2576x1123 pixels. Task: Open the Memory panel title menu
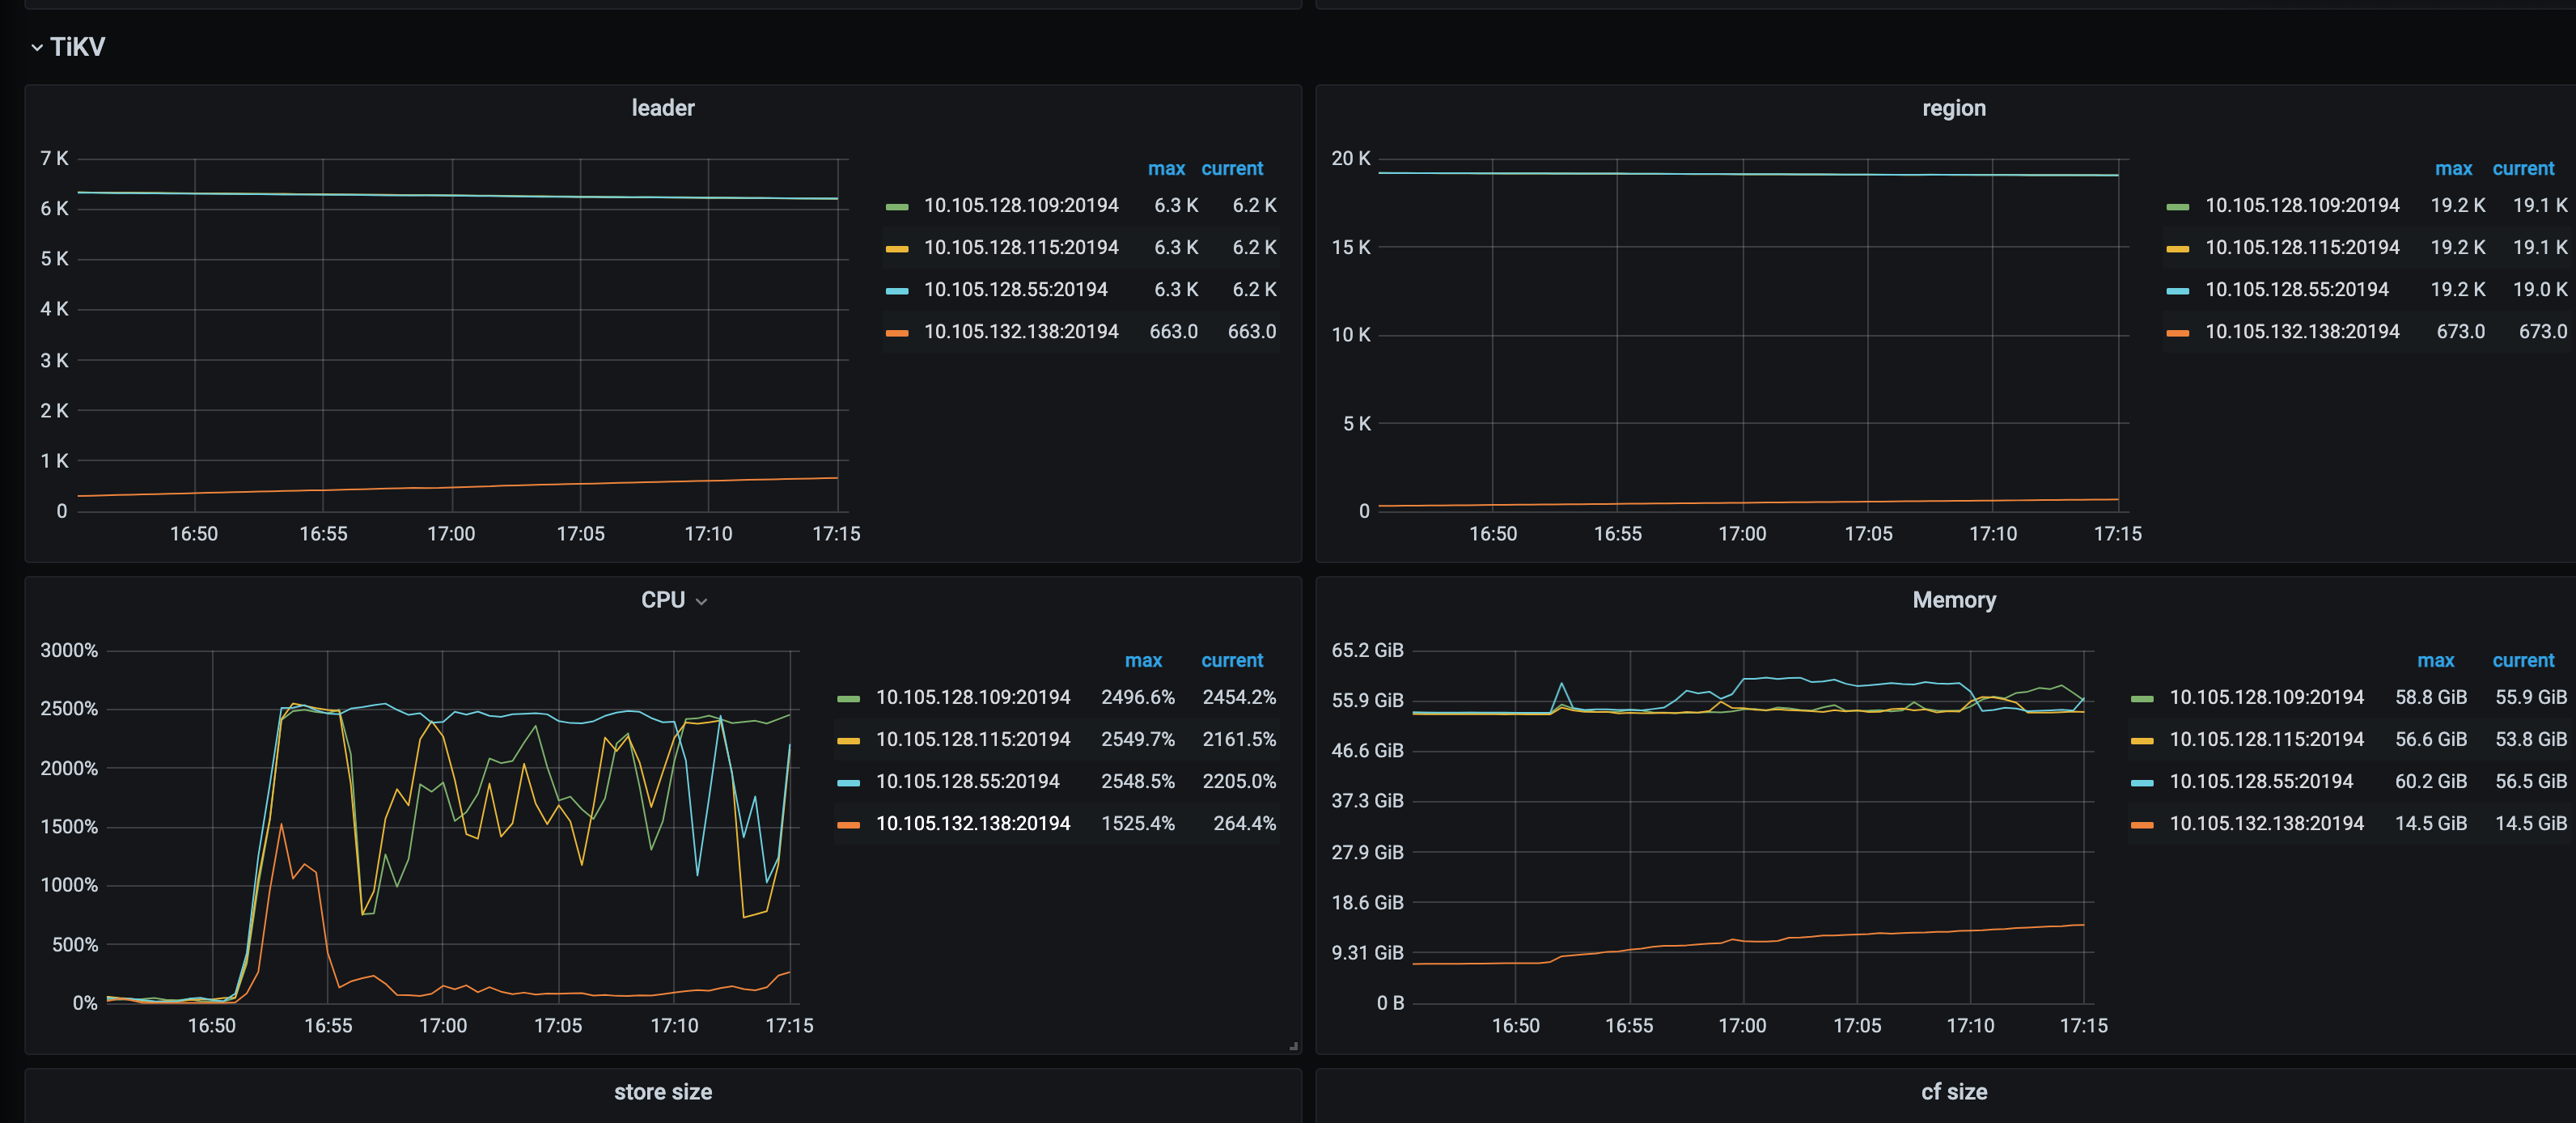point(1953,600)
